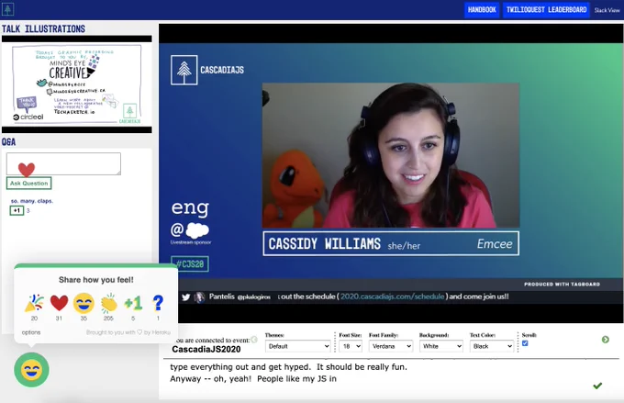
Task: Switch to Slack View
Action: point(607,10)
